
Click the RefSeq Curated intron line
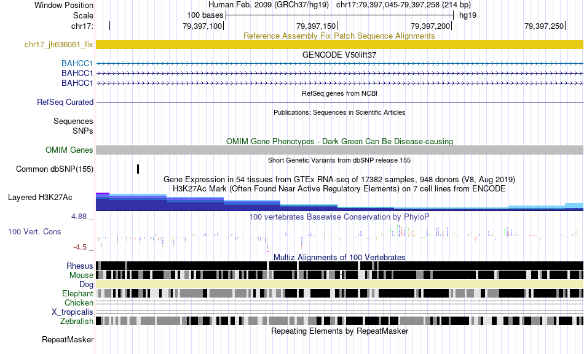(x=339, y=102)
